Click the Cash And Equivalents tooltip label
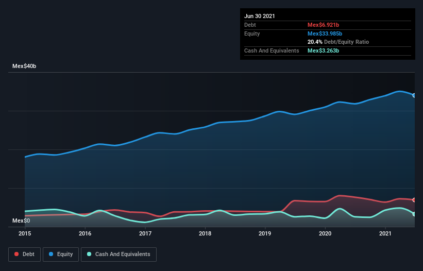423x271 pixels. (272, 50)
